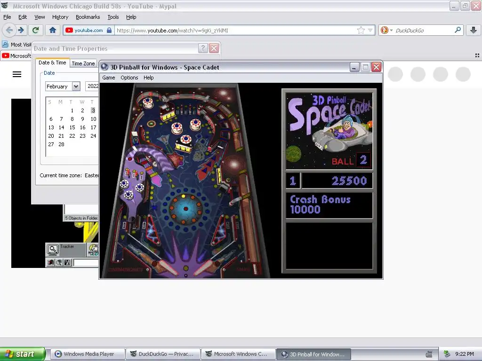Open the Mypal browser Help menu

click(x=131, y=17)
